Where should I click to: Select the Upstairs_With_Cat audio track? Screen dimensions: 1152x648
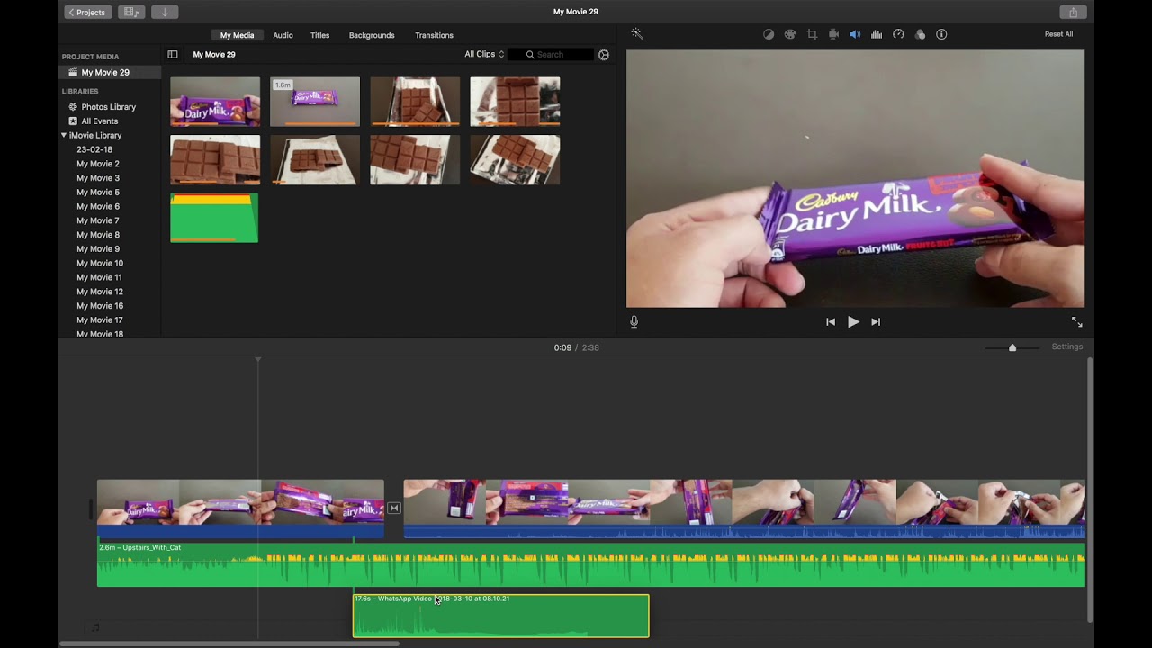pyautogui.click(x=591, y=565)
